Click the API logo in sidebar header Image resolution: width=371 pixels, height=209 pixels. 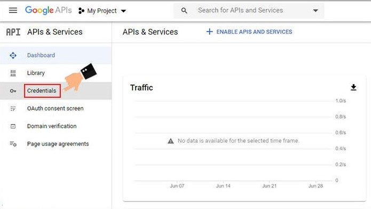click(x=13, y=32)
